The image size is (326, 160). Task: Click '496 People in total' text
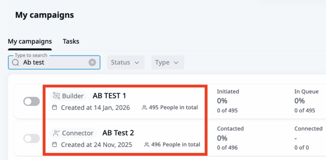tap(176, 144)
